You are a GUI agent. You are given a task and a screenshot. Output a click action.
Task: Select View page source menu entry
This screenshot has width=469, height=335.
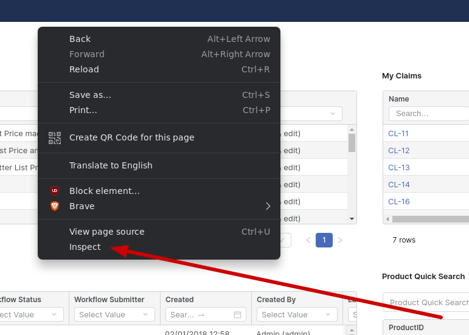point(107,232)
